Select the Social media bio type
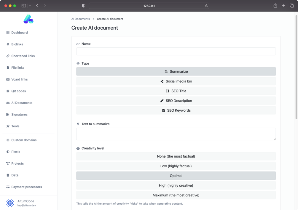The width and height of the screenshot is (298, 210). [176, 81]
